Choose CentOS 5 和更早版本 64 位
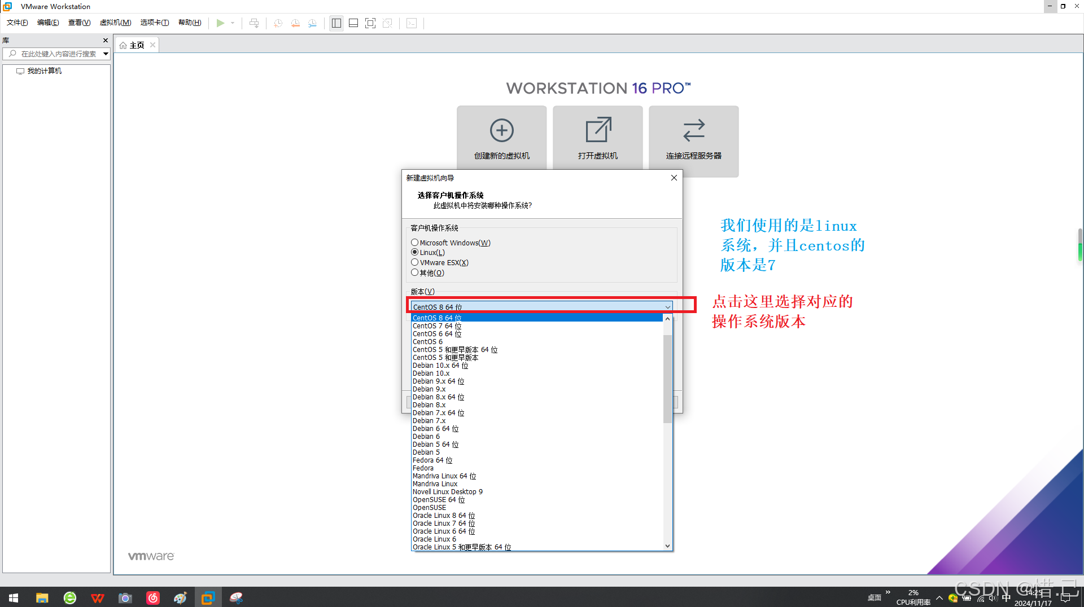This screenshot has width=1084, height=607. pos(537,350)
